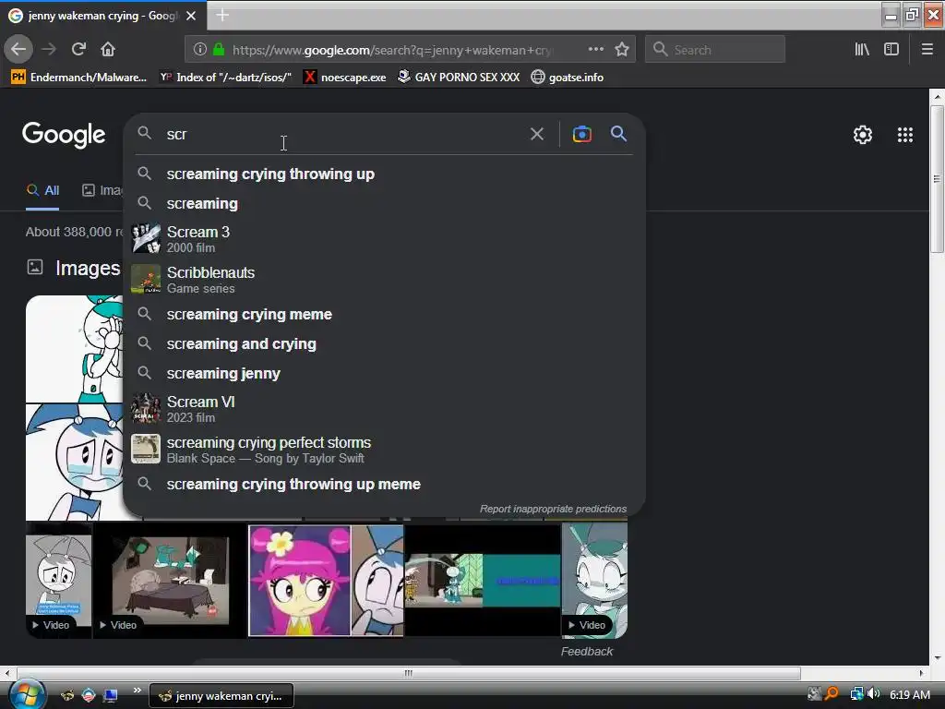Choose the Scream VI 2023 film suggestion
The height and width of the screenshot is (709, 945).
384,409
